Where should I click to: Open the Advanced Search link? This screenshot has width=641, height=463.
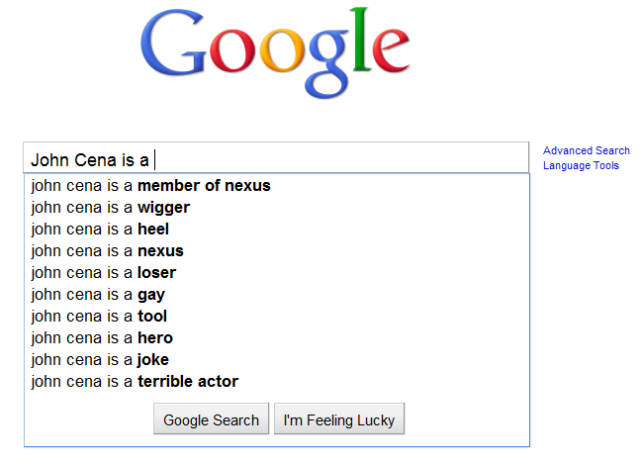587,151
